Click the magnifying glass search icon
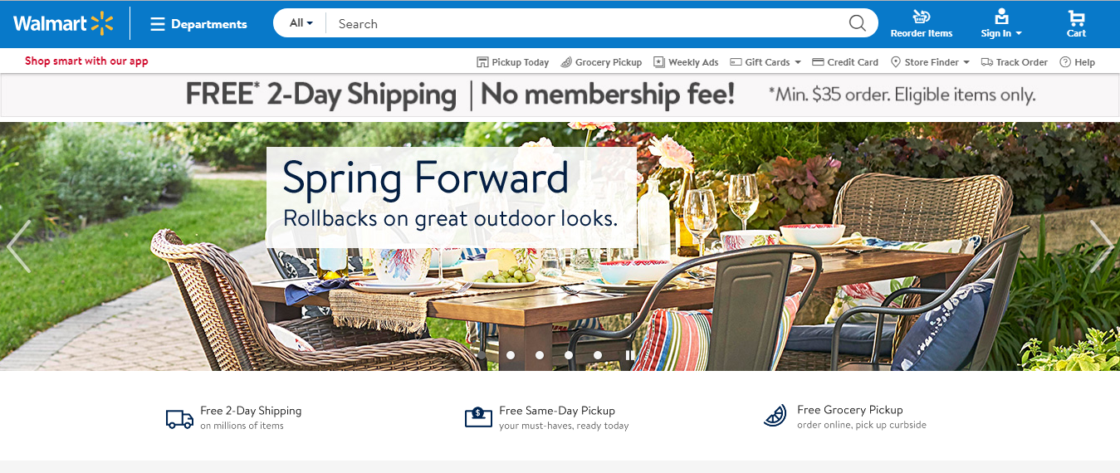Image resolution: width=1120 pixels, height=473 pixels. click(x=857, y=23)
